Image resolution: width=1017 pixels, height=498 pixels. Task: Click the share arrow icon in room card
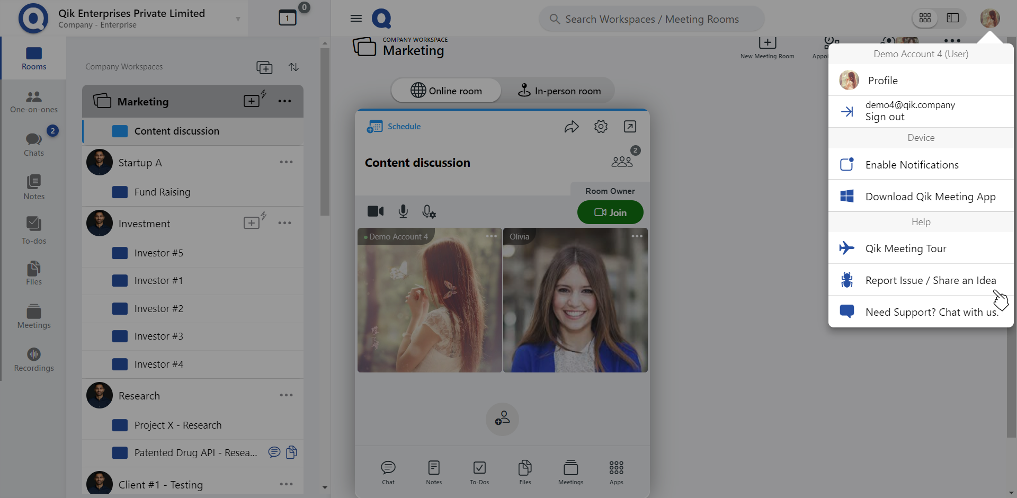(571, 127)
